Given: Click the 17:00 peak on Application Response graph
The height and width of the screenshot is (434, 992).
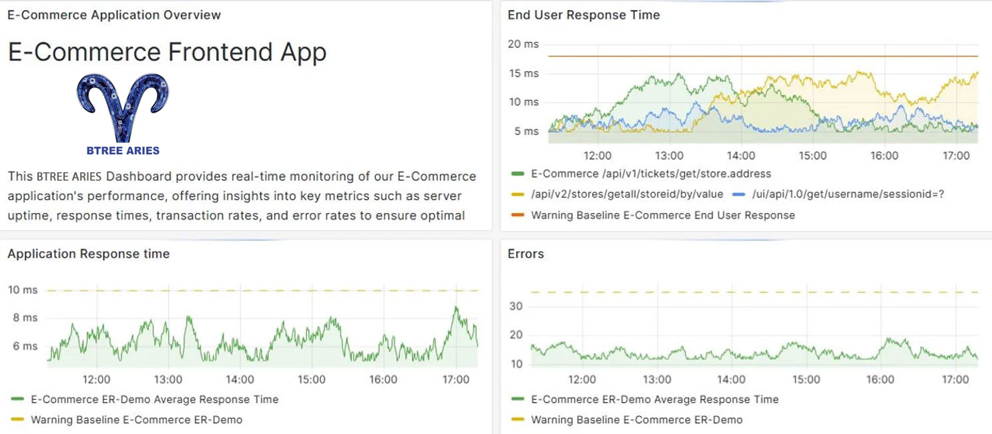Looking at the screenshot, I should 455,308.
